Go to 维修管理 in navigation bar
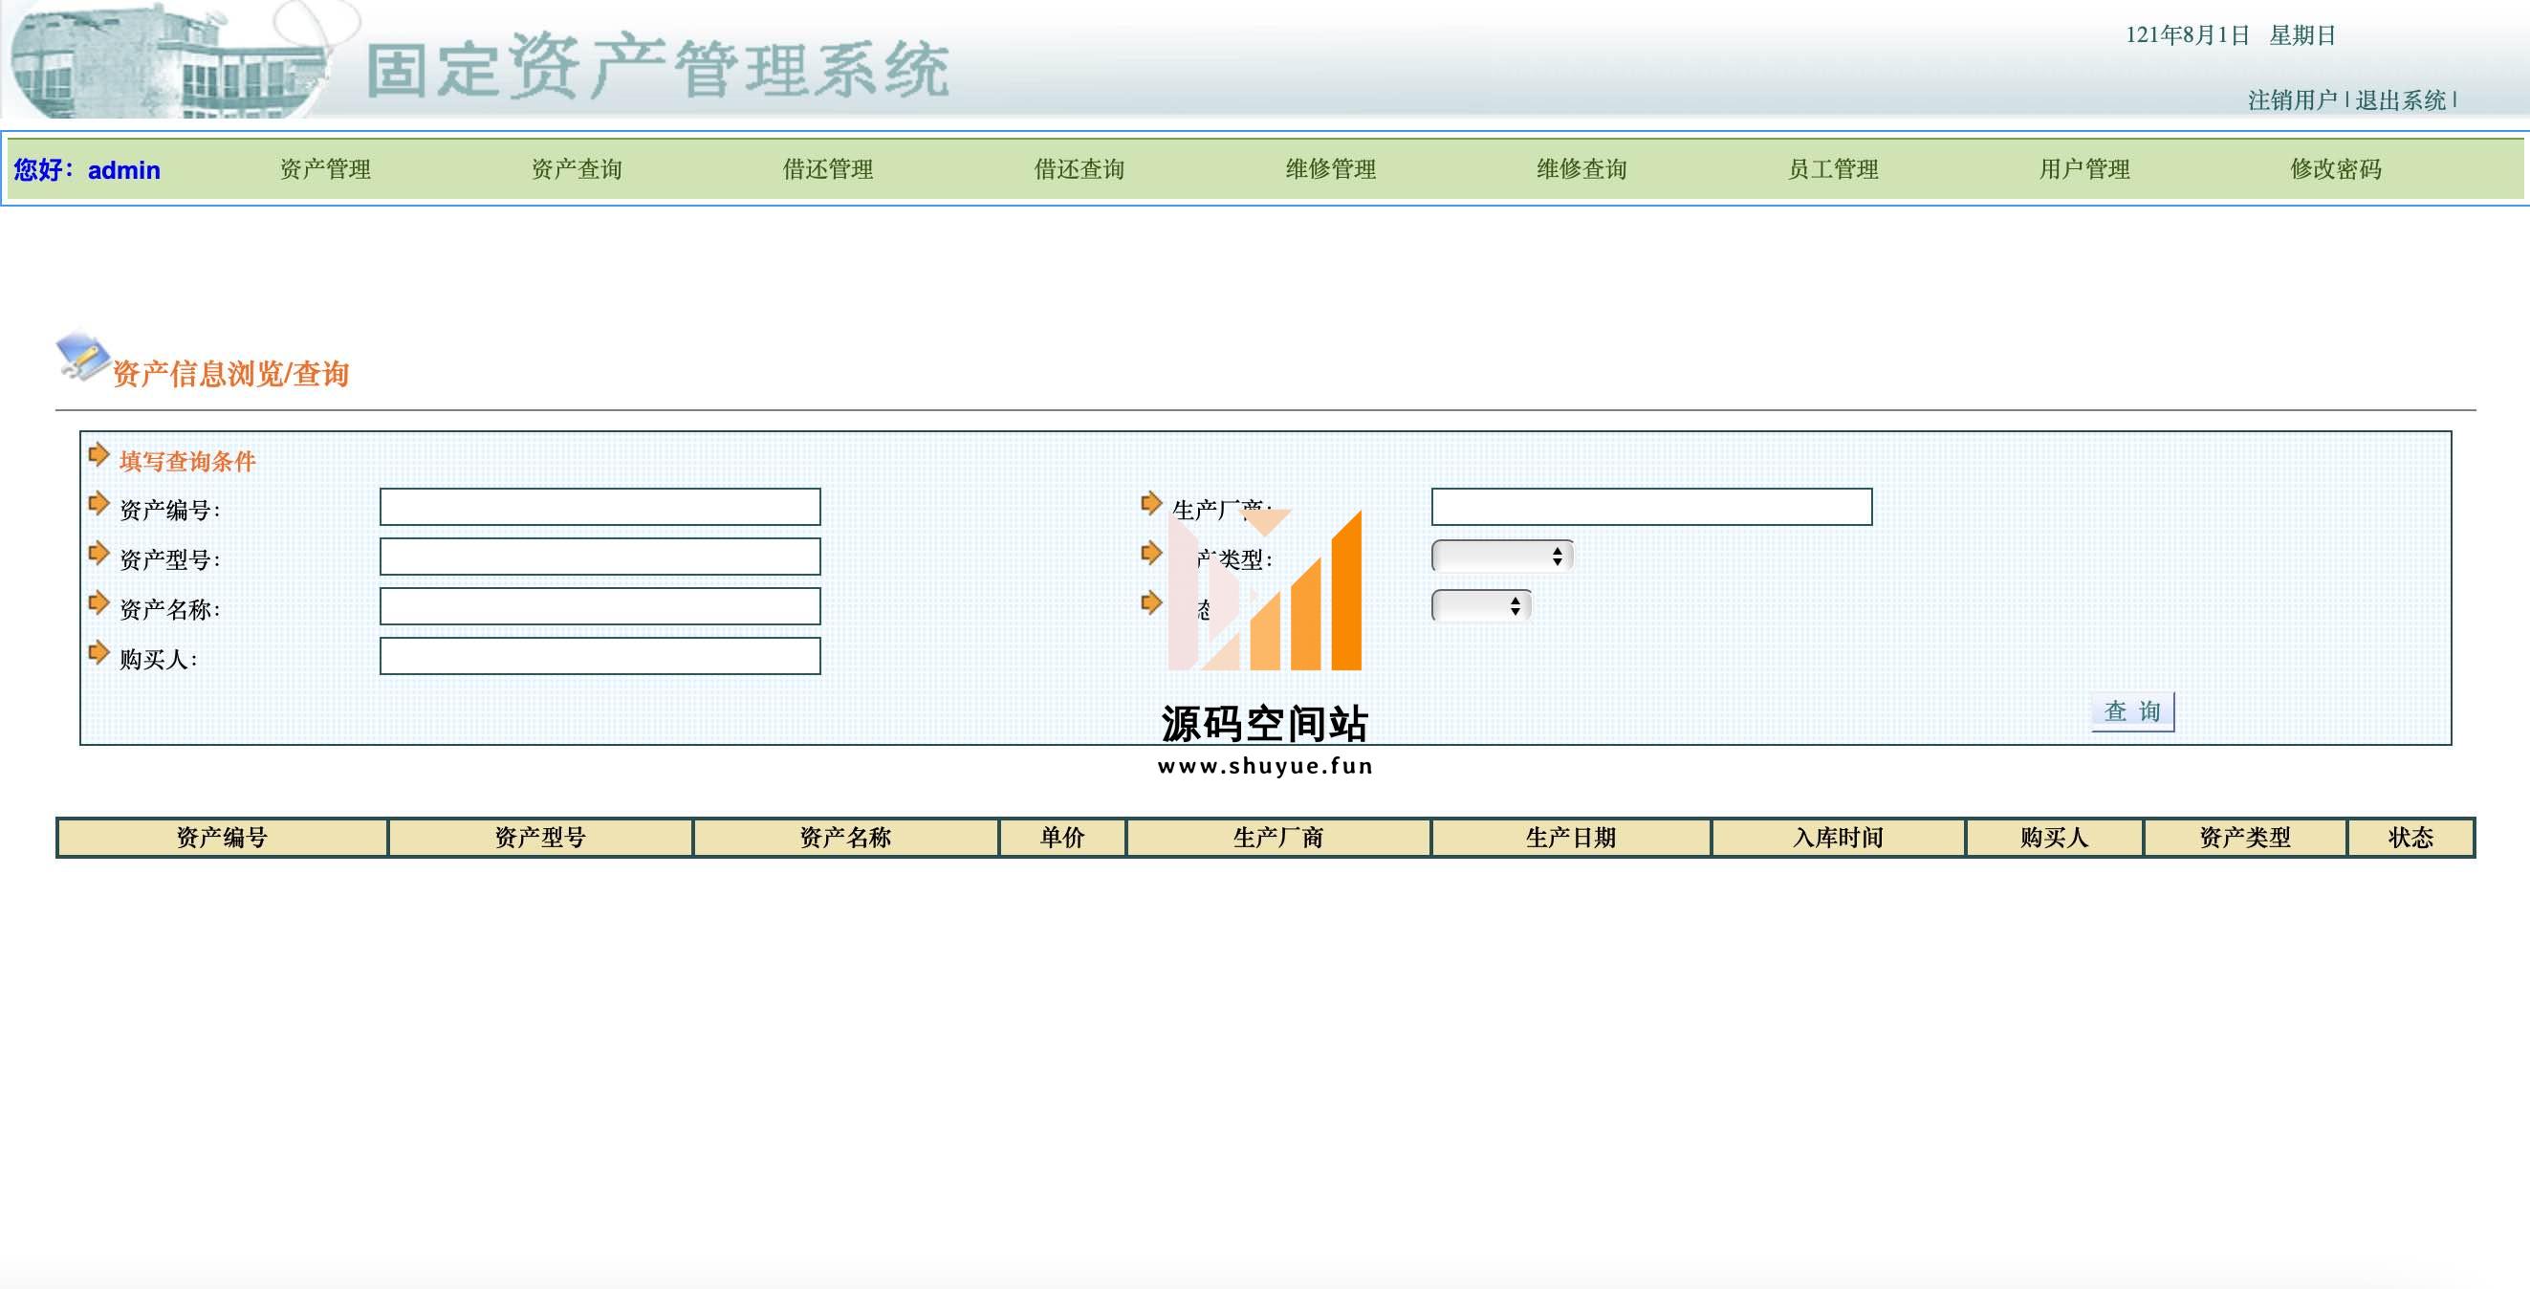This screenshot has height=1289, width=2530. pyautogui.click(x=1330, y=169)
